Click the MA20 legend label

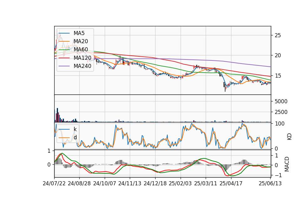point(81,41)
